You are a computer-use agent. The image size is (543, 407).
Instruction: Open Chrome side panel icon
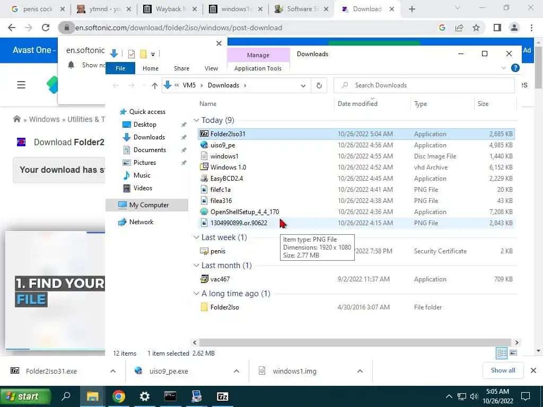pos(497,28)
